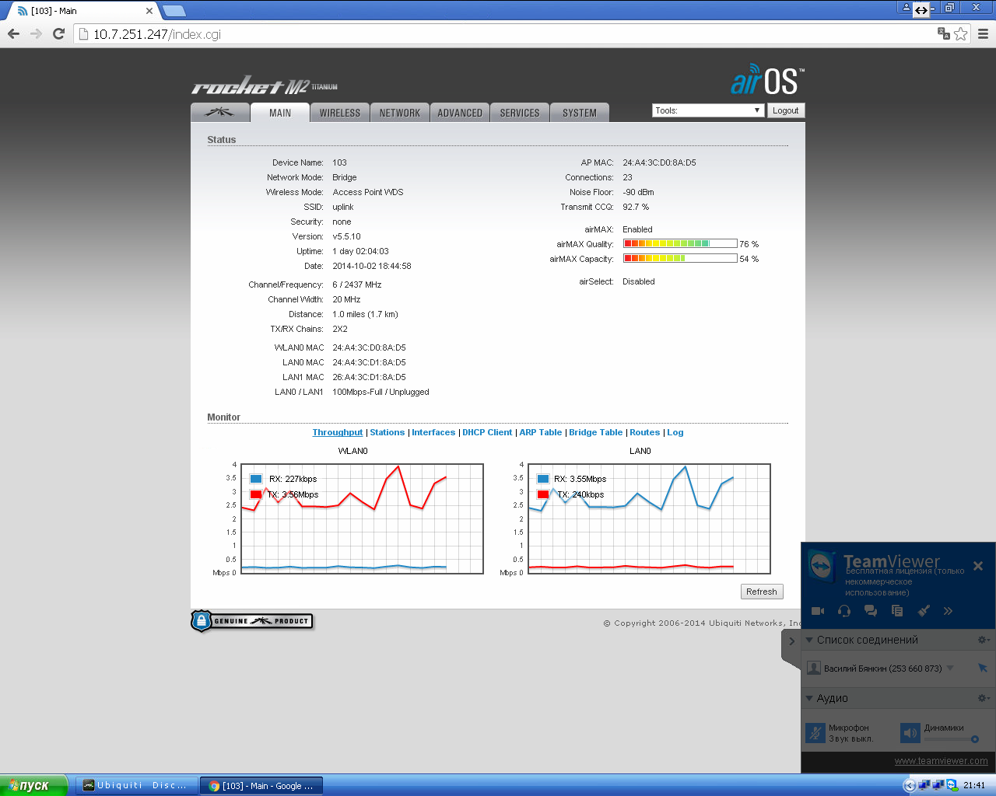Click the Genuine Product badge
The image size is (996, 796).
click(252, 621)
